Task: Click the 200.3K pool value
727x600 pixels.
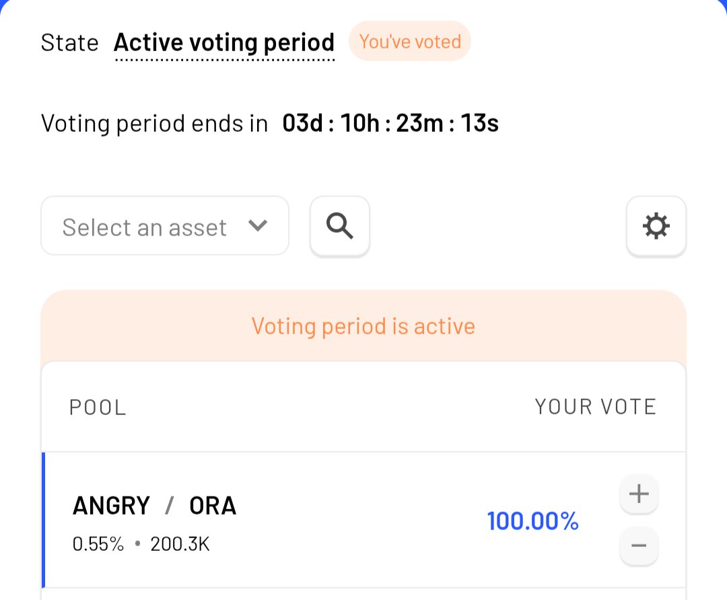Action: 180,544
